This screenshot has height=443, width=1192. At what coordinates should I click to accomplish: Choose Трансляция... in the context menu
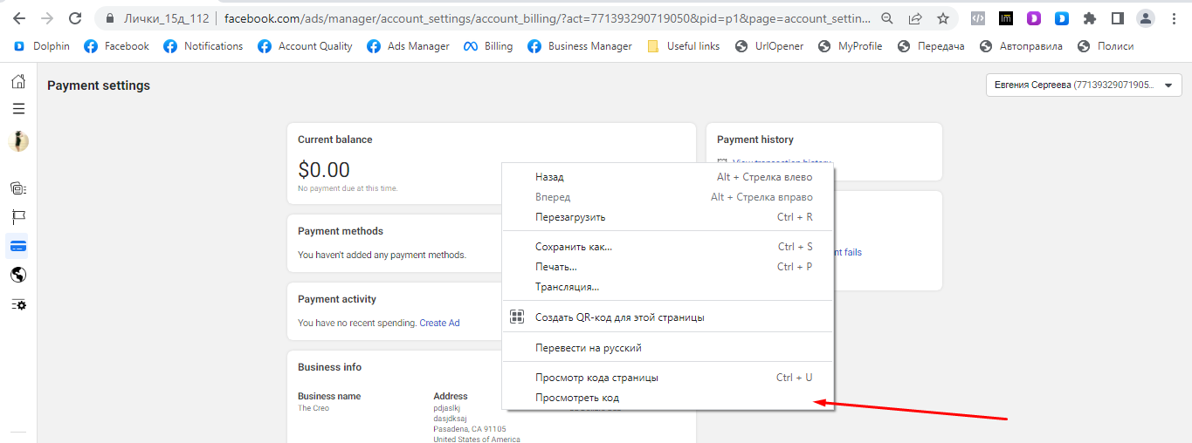[x=668, y=287]
